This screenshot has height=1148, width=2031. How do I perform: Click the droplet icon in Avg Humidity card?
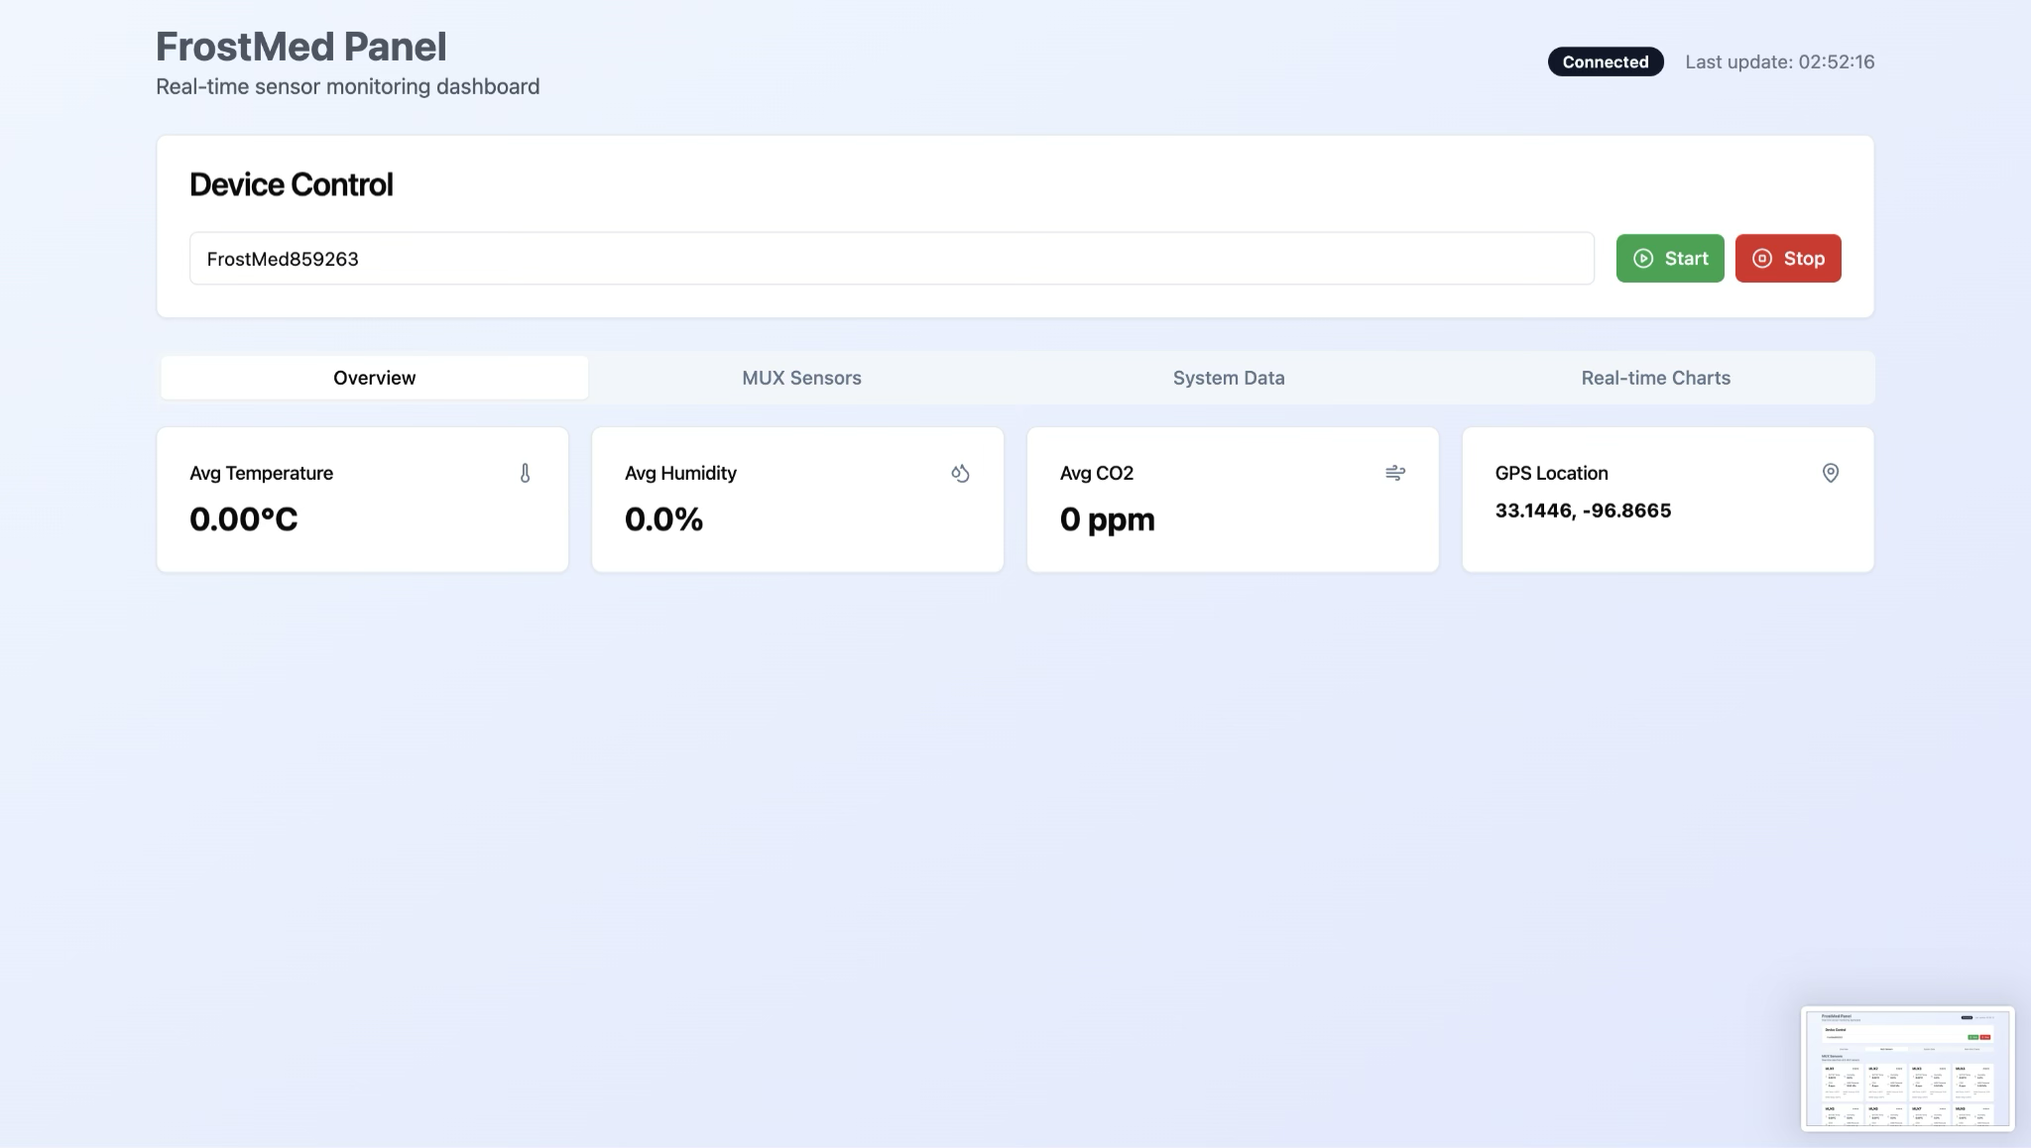click(x=960, y=474)
